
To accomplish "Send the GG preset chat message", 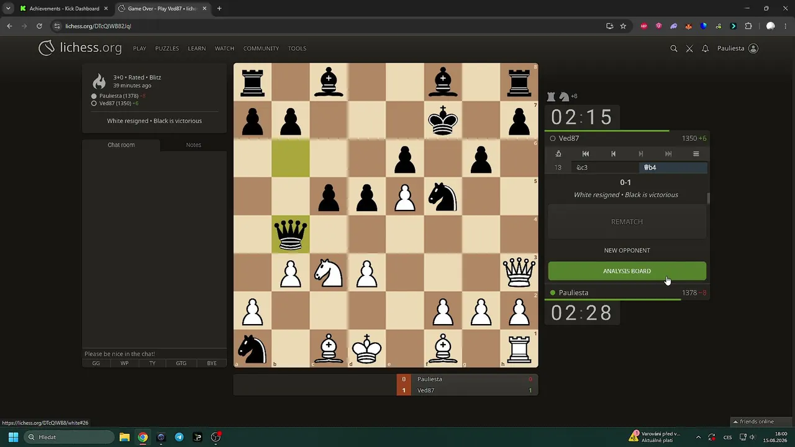I will (x=96, y=363).
